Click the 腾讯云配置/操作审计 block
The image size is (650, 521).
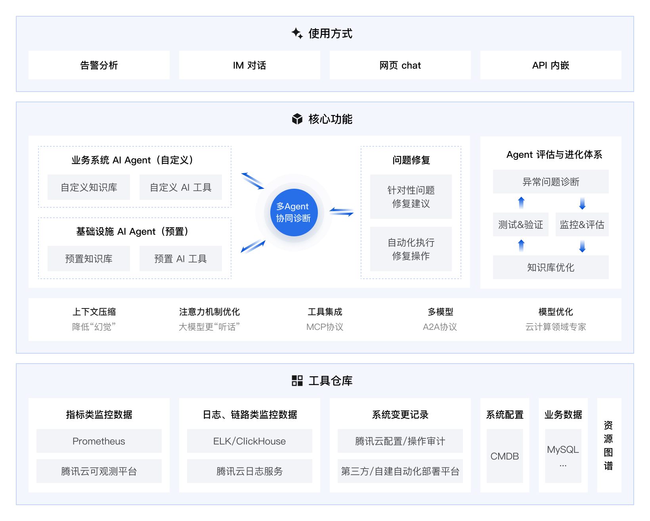(x=400, y=441)
